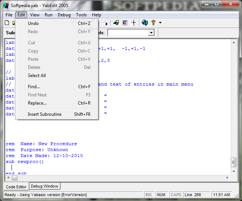Click the New file toolbar icon
The height and width of the screenshot is (201, 242).
click(x=7, y=23)
